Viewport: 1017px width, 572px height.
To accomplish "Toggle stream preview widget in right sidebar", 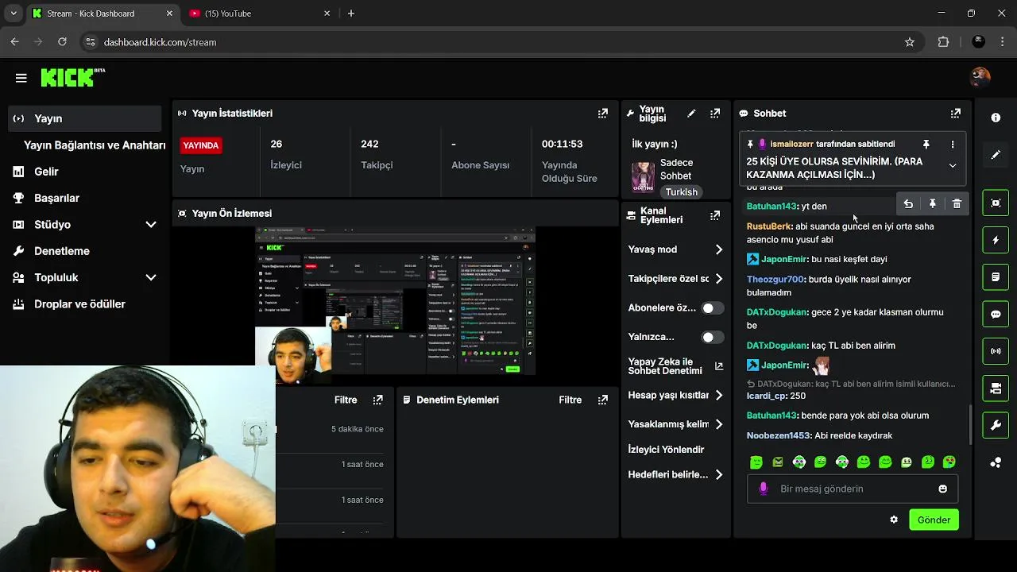I will (x=996, y=203).
